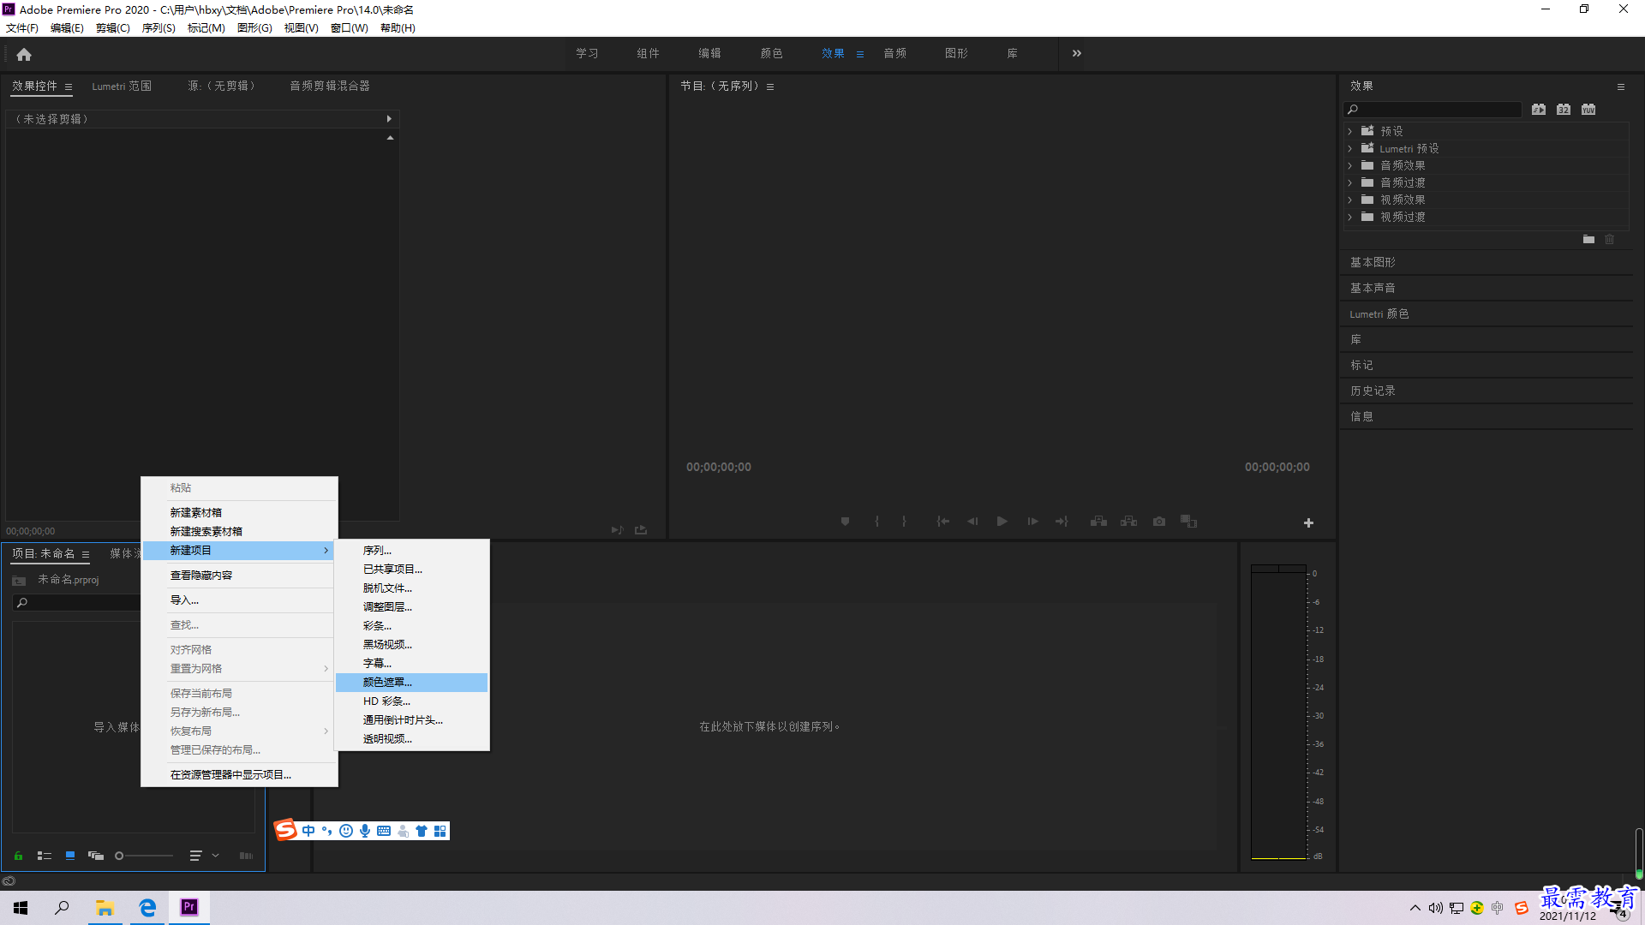Click the Home icon
Image resolution: width=1645 pixels, height=925 pixels.
24,54
